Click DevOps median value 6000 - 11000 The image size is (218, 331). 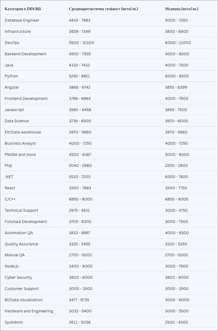pos(178,43)
